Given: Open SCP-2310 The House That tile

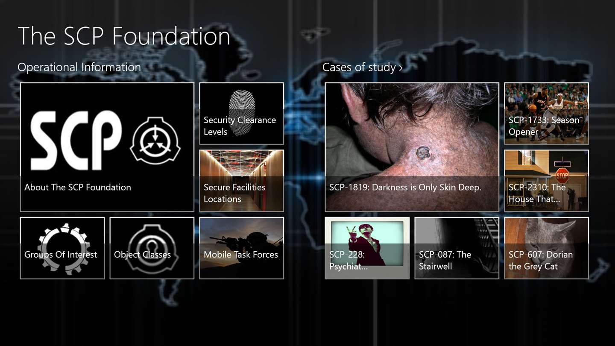Looking at the screenshot, I should [547, 181].
